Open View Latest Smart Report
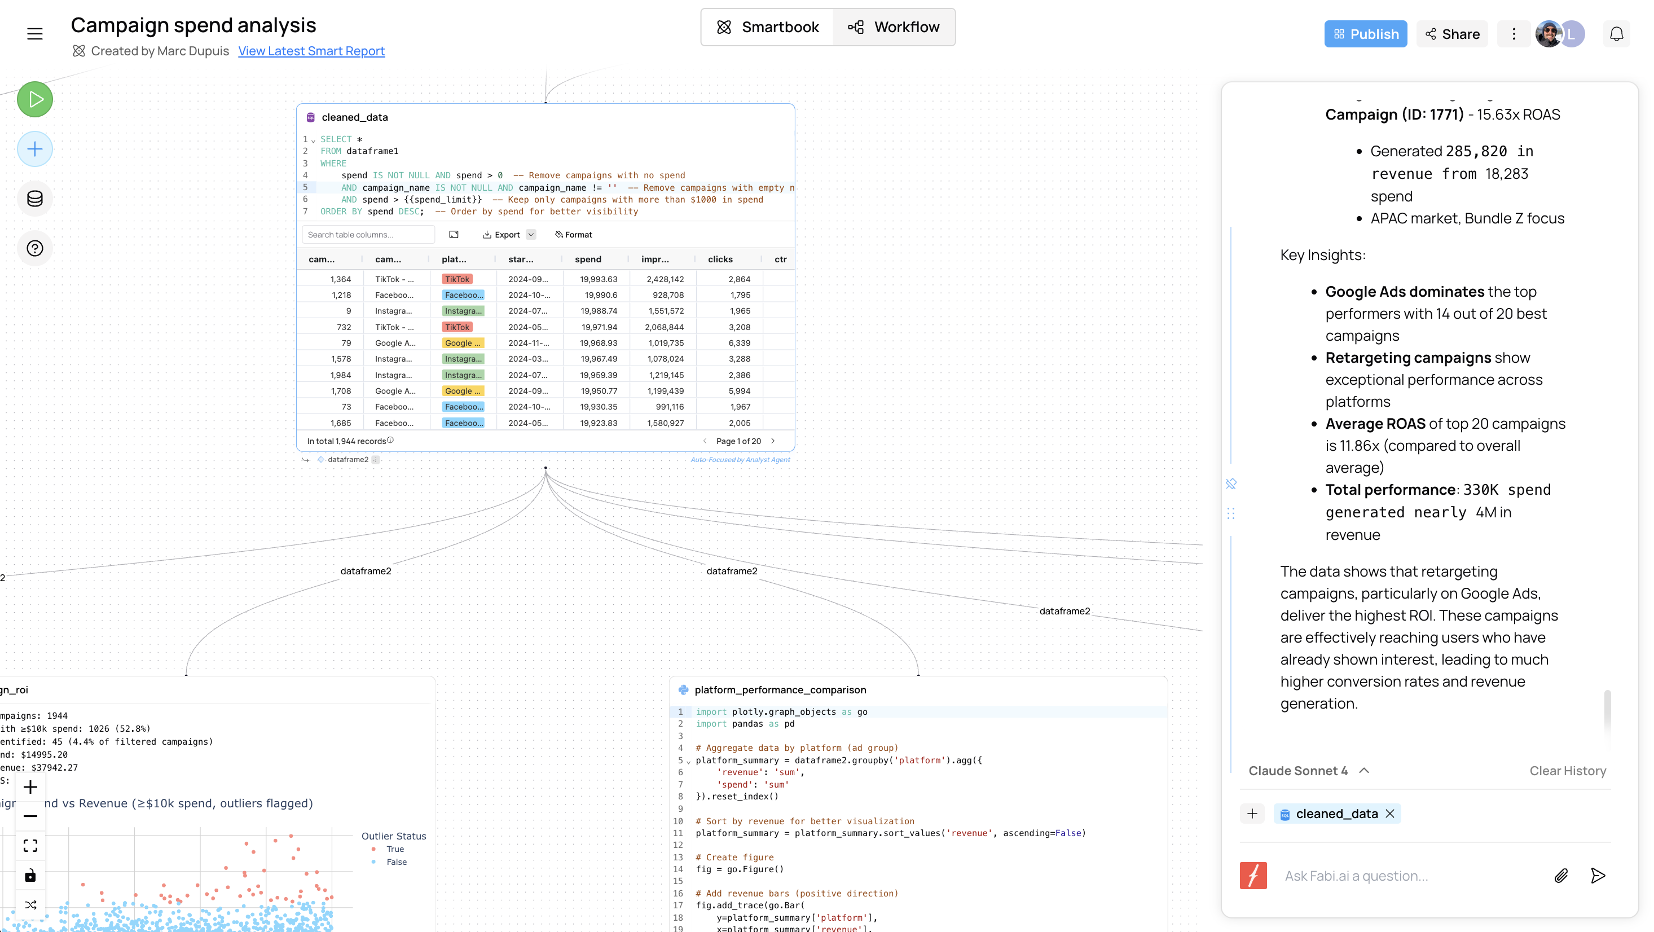Screen dimensions: 1654x932 click(x=311, y=51)
